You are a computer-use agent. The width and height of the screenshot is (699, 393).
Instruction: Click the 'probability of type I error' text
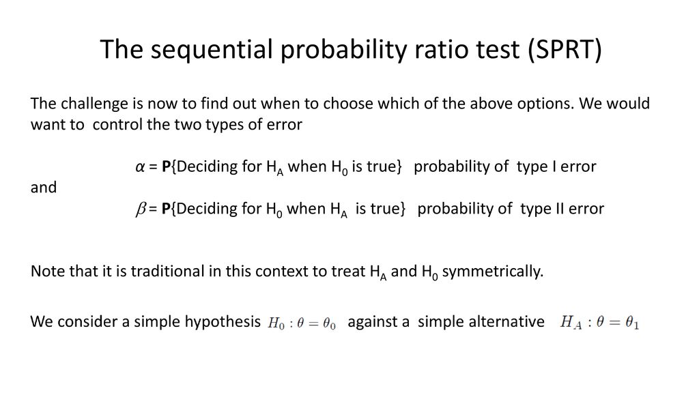504,166
